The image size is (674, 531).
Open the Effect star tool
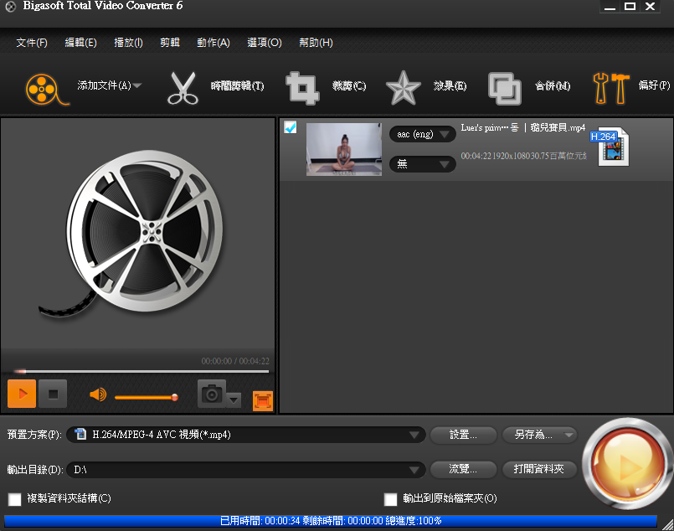(403, 87)
